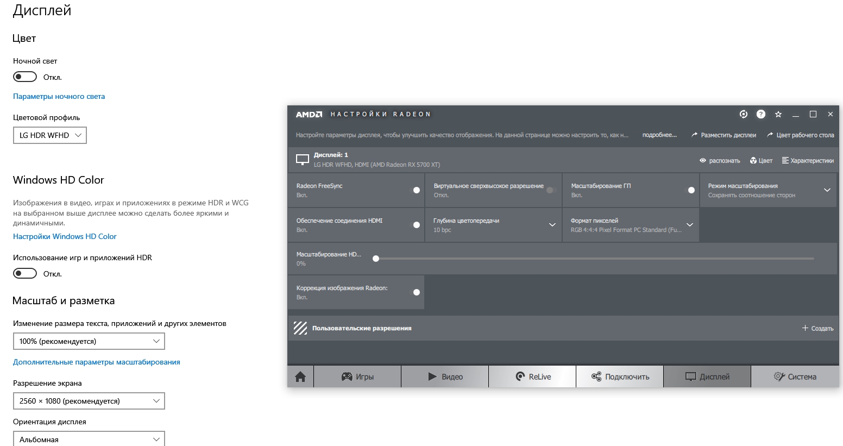The image size is (843, 446).
Task: Open Цвет display color icon in Radeon
Action: [753, 161]
